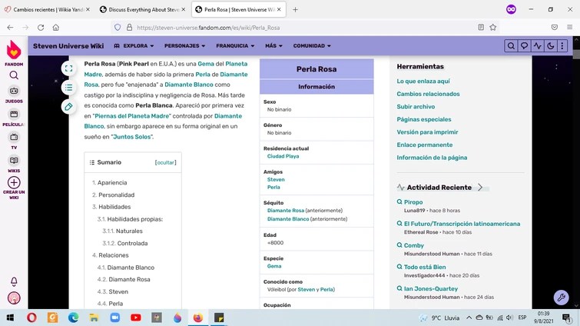
Task: Reload the current page
Action: 41,28
